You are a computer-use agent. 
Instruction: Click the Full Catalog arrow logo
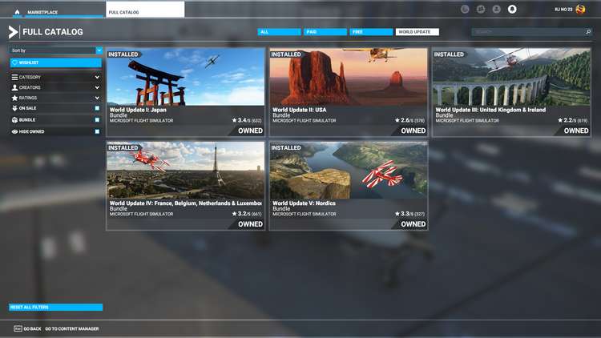tap(13, 32)
